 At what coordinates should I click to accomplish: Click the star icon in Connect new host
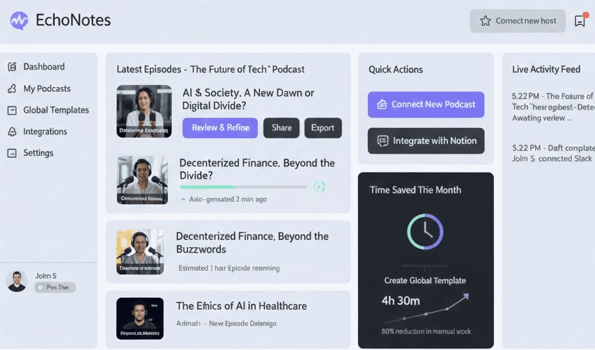[x=486, y=21]
